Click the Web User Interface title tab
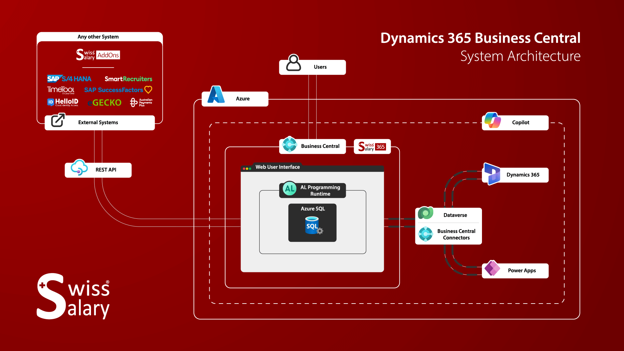The width and height of the screenshot is (624, 351). pyautogui.click(x=277, y=167)
